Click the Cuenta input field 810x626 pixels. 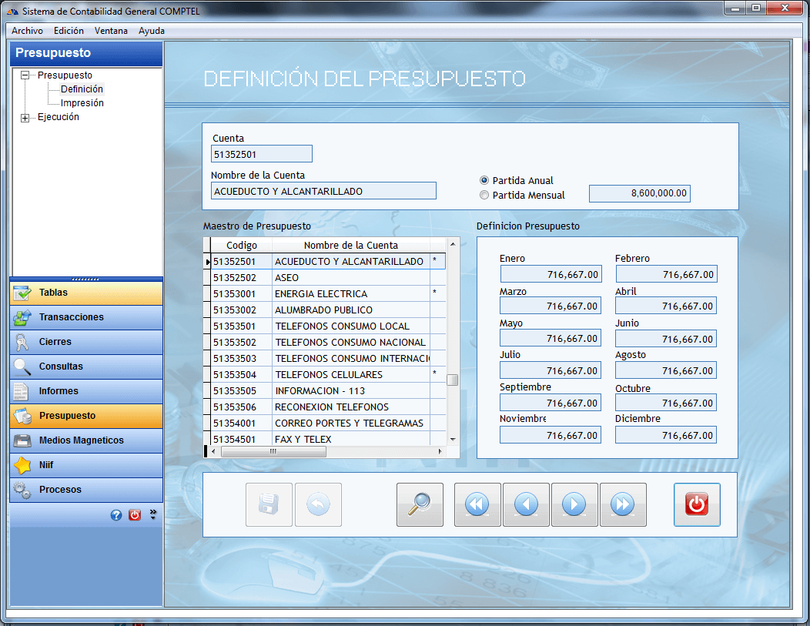261,154
